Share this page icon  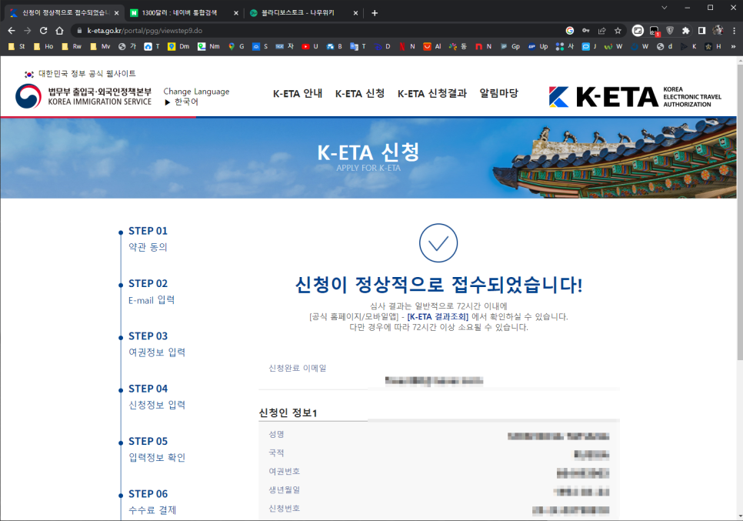(x=601, y=30)
